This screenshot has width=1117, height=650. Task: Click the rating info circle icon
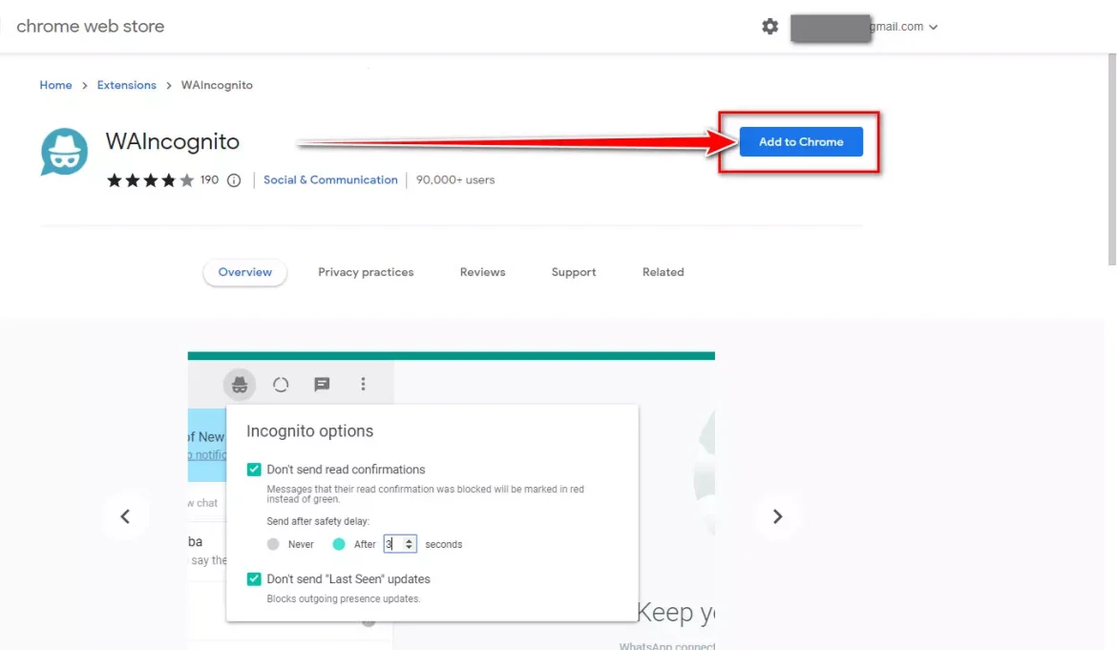coord(234,180)
